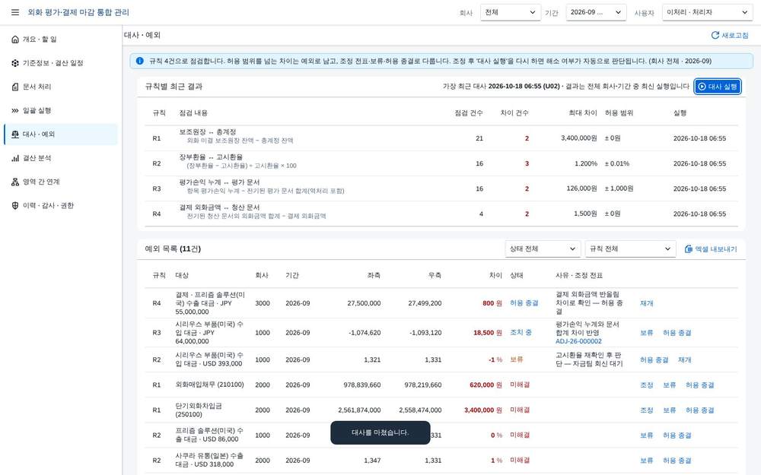Click the 차이 건수 value 3 in row R2
Screen dimensions: 761x475
pos(527,164)
